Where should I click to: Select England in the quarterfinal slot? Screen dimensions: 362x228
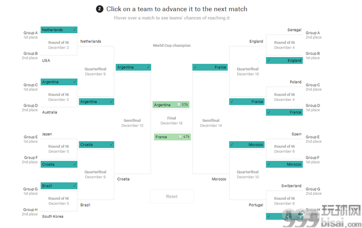pyautogui.click(x=247, y=41)
